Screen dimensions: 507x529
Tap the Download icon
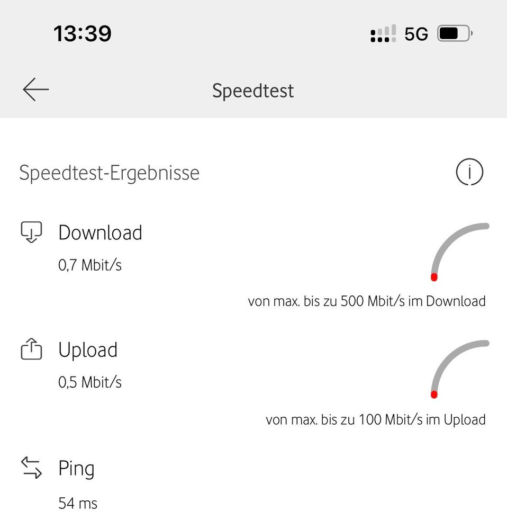tap(31, 232)
